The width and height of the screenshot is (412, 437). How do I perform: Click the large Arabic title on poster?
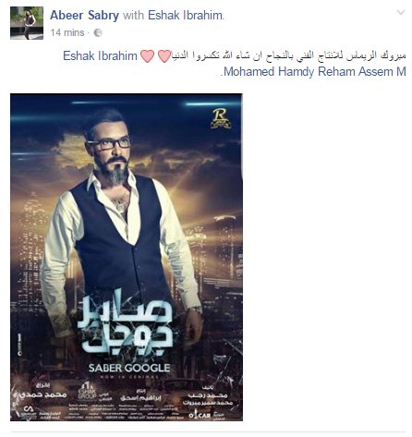pyautogui.click(x=126, y=325)
